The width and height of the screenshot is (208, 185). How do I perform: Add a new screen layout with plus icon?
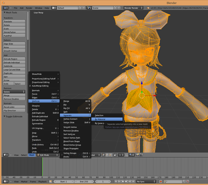click(x=80, y=8)
